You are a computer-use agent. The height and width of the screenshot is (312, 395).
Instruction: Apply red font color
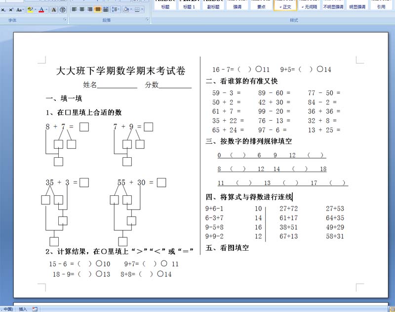pos(41,10)
